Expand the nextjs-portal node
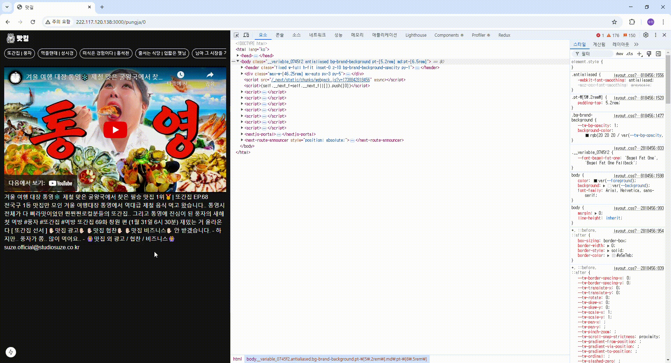The image size is (671, 363). [242, 134]
